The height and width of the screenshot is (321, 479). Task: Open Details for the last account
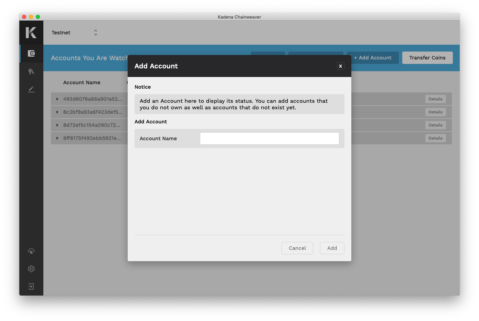coord(435,138)
